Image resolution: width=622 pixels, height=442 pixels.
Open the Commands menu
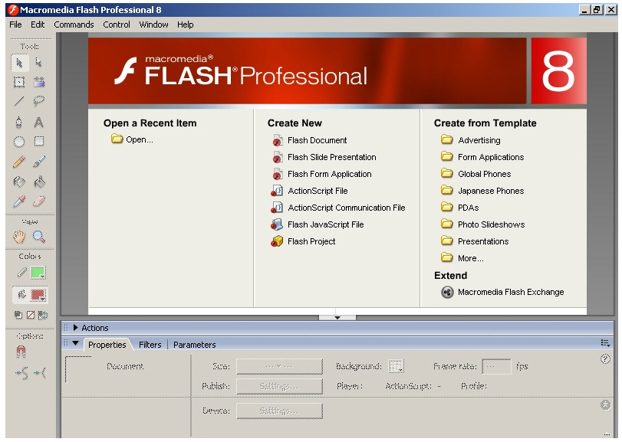pos(74,25)
